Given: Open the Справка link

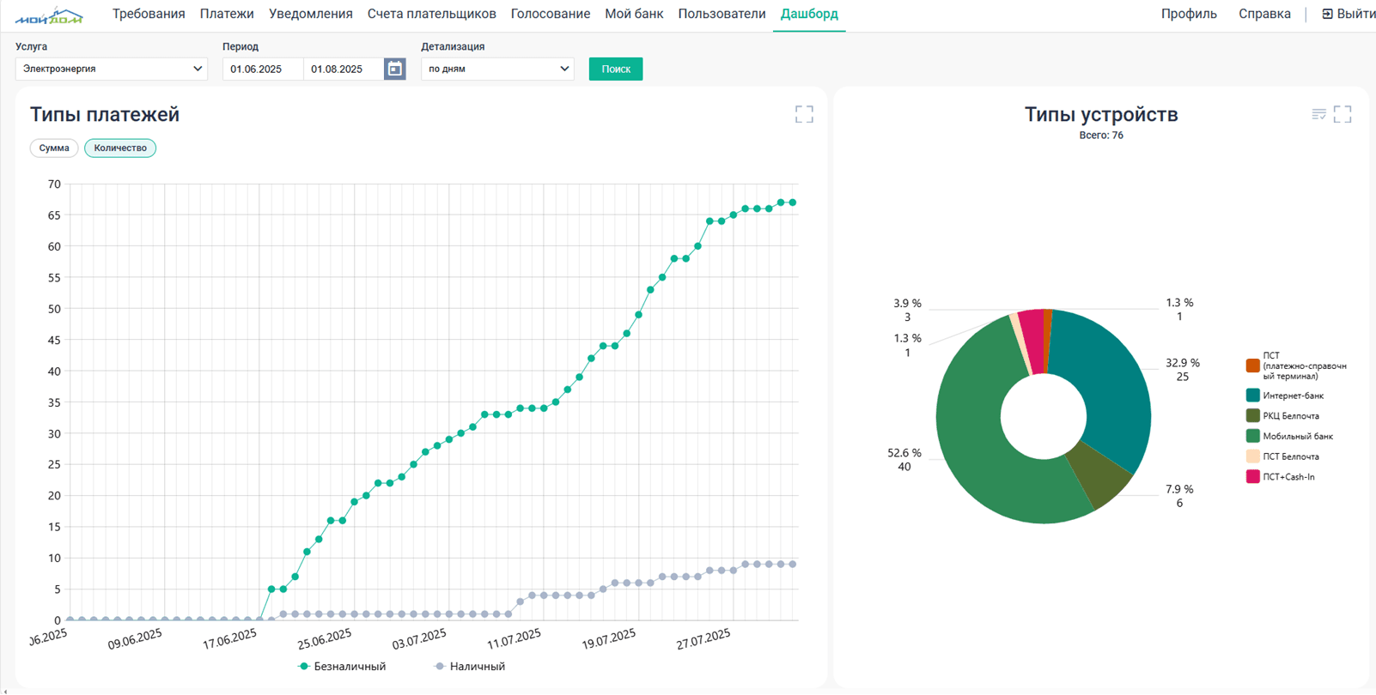Looking at the screenshot, I should [x=1263, y=14].
